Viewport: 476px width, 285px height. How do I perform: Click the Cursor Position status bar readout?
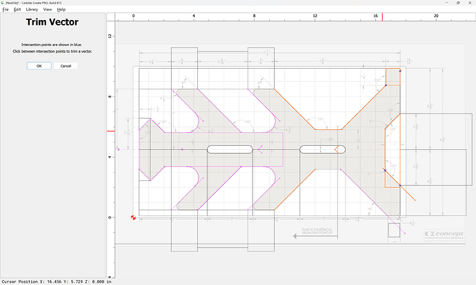(57, 282)
